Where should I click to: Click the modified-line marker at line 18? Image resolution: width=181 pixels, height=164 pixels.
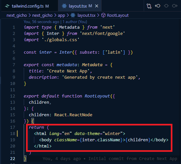point(17,134)
